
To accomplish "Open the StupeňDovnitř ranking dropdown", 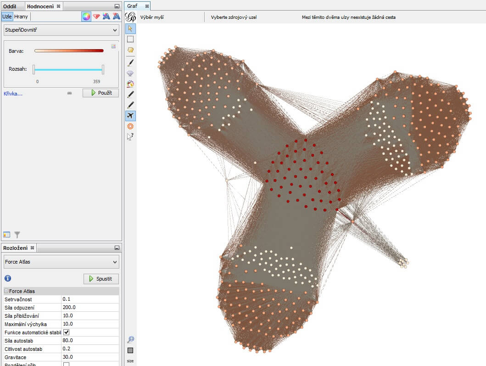I will (61, 30).
